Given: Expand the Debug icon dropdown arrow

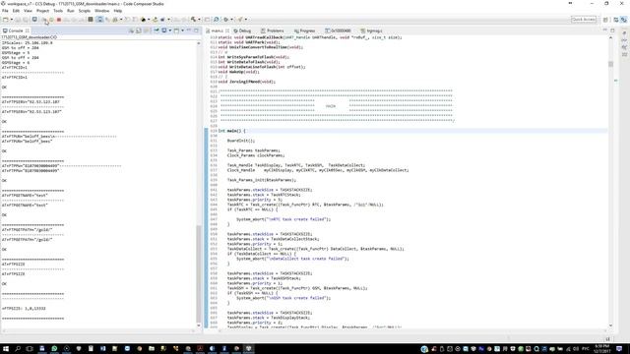Looking at the screenshot, I should pos(121,20).
